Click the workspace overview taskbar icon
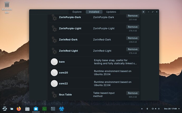The width and height of the screenshot is (182, 113). (12, 109)
